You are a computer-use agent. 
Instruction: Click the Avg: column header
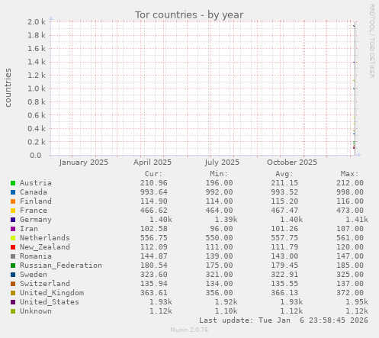[x=284, y=174]
